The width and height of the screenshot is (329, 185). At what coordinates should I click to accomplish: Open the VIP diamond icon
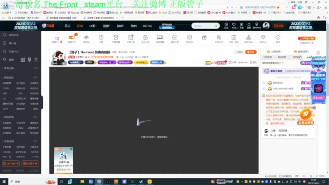coord(263,39)
